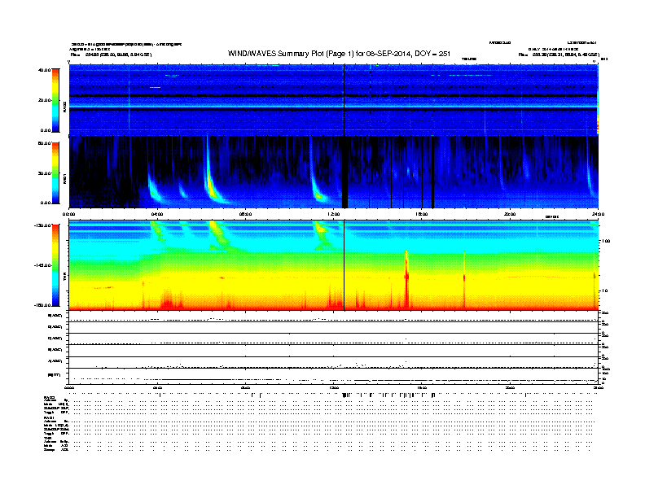Select the -145.00 label on TNR scale
645x498 pixels.
(43, 265)
